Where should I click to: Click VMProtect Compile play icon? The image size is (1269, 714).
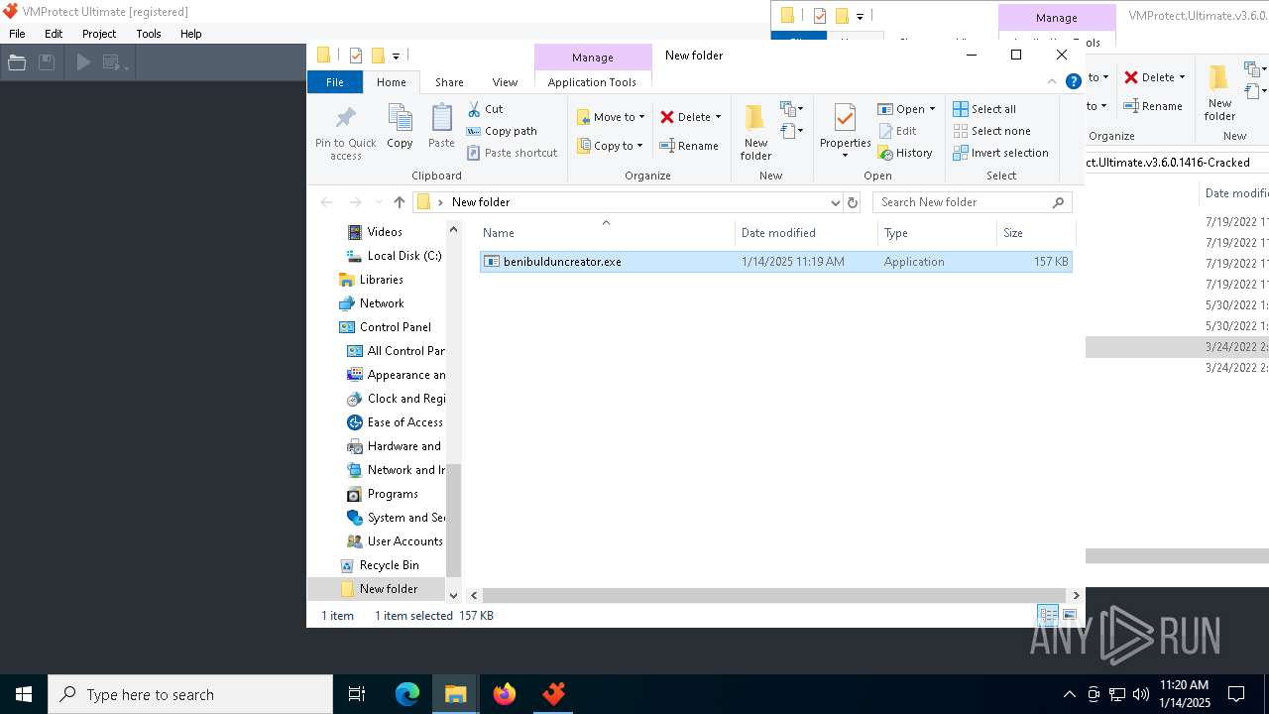[x=83, y=62]
